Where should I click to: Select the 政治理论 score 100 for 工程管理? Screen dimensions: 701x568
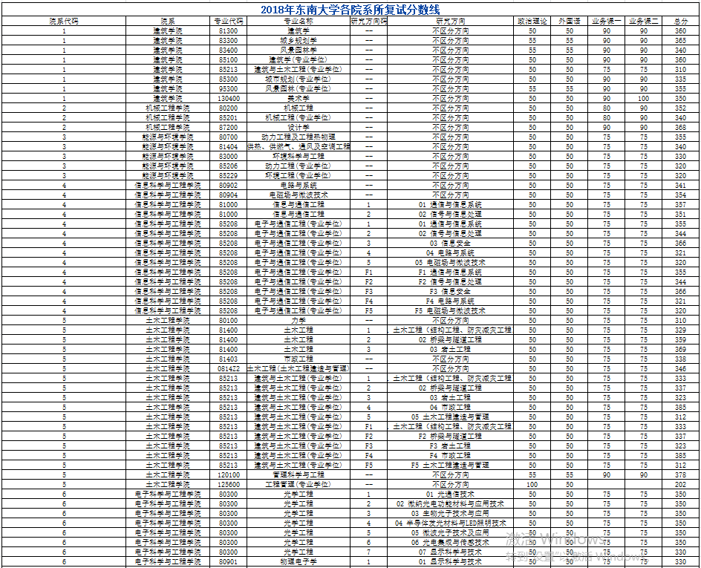(532, 484)
